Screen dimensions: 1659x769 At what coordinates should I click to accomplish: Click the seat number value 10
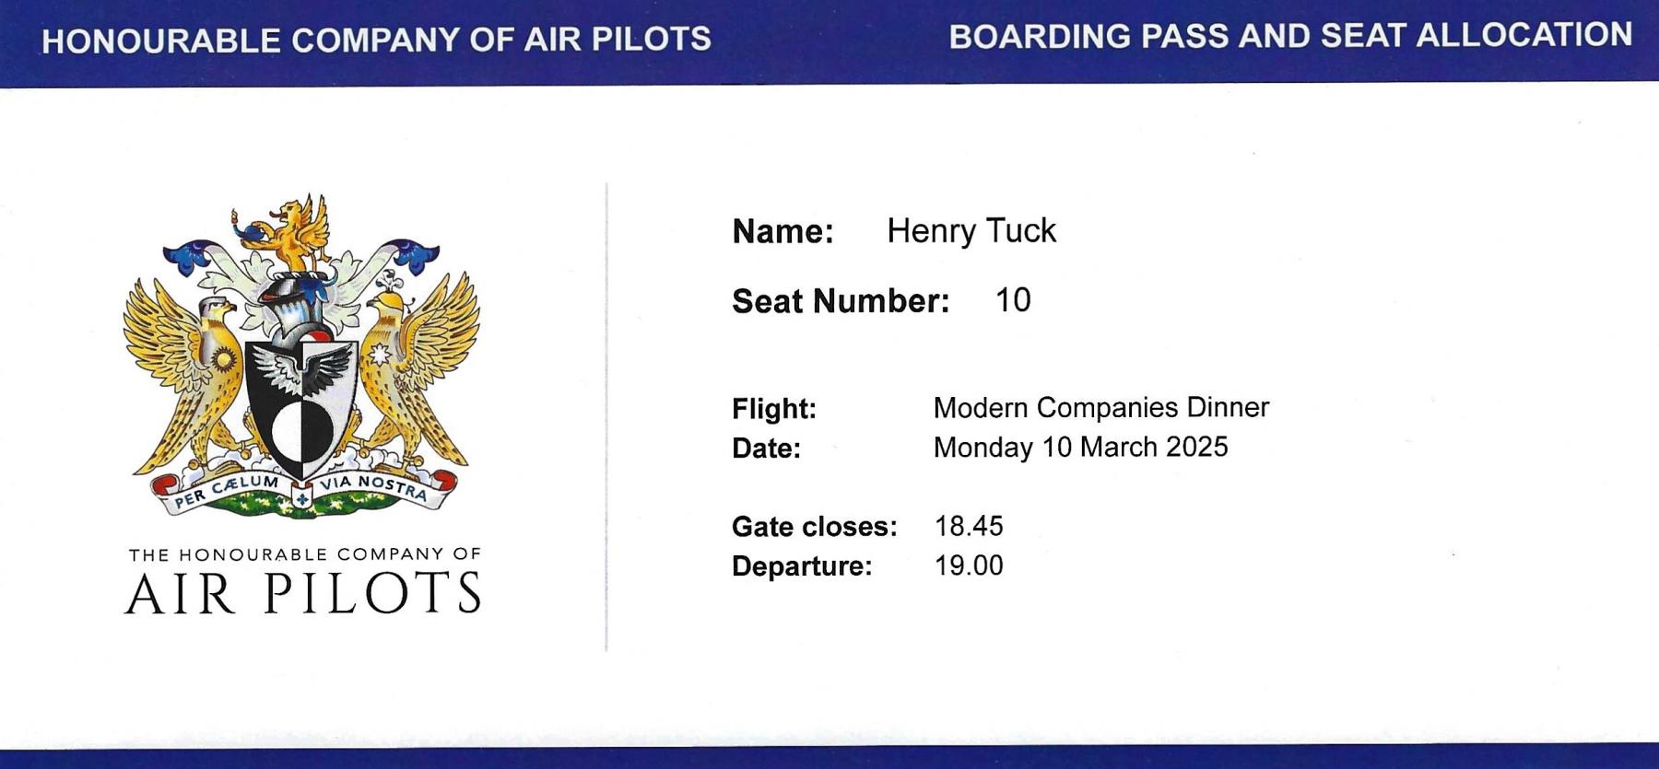click(1013, 300)
